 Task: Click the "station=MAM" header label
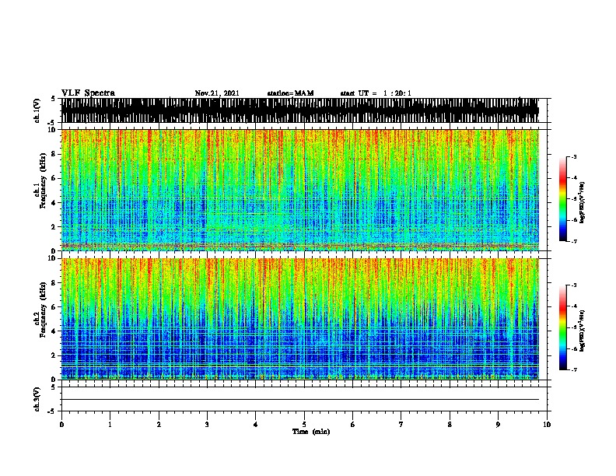(x=290, y=93)
